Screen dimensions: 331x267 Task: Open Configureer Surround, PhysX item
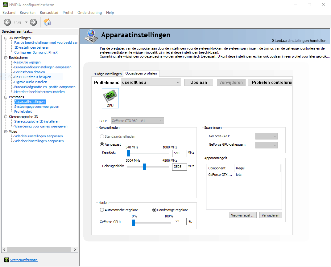point(36,52)
